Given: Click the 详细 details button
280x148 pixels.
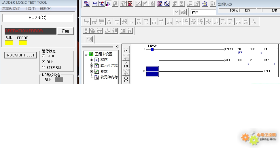Looking at the screenshot, I should [x=65, y=31].
